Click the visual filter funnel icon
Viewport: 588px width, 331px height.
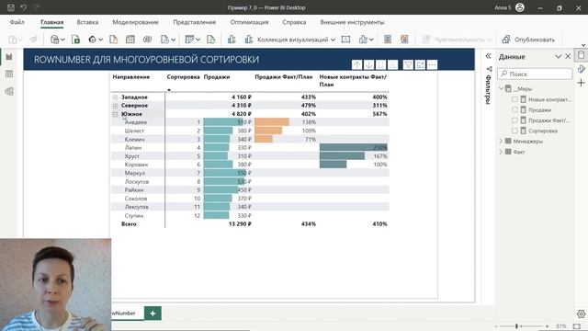coord(408,65)
